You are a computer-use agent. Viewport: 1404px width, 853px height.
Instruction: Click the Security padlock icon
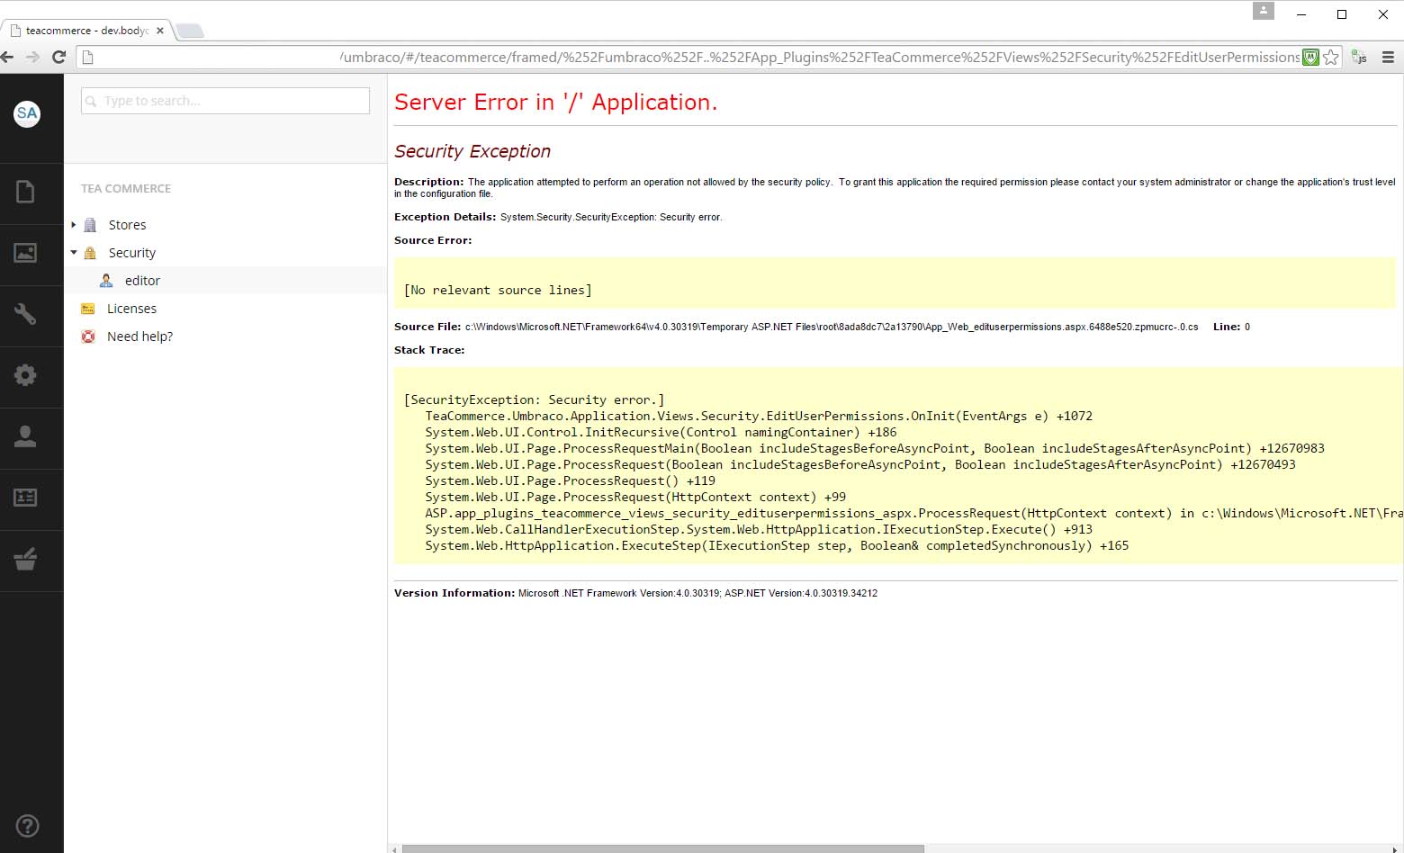pos(90,253)
